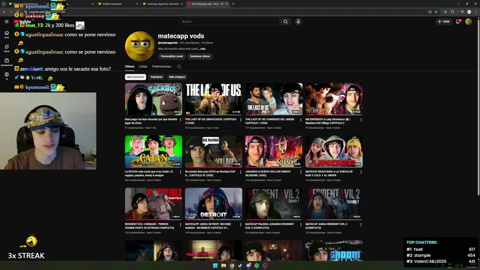
Task: Open options for the Silksong video
Action: click(300, 172)
